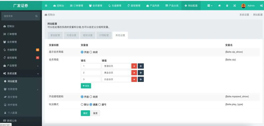Viewport: 264px width, 126px height.
Task: Open 订单管理 in top navigation
Action: click(77, 6)
